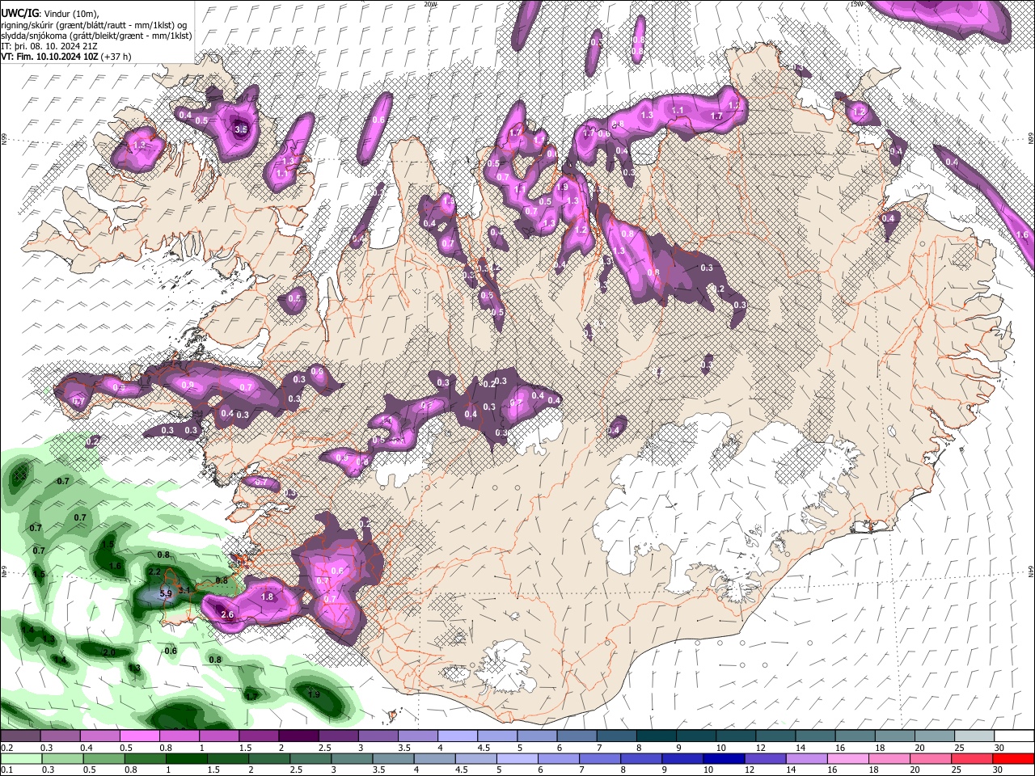Click the bright red swatch after 30 in the lower legend row
Screen dimensions: 1035x776
tap(1014, 758)
